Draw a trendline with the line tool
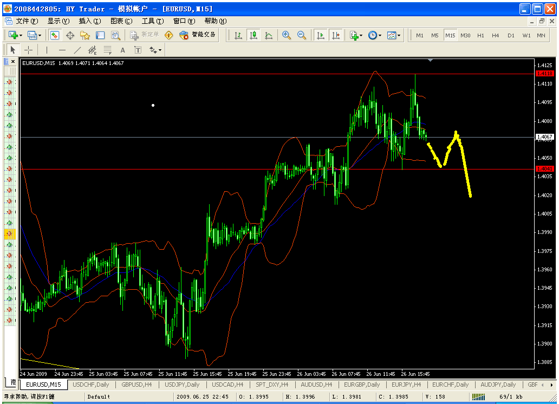The height and width of the screenshot is (404, 559). (x=77, y=50)
